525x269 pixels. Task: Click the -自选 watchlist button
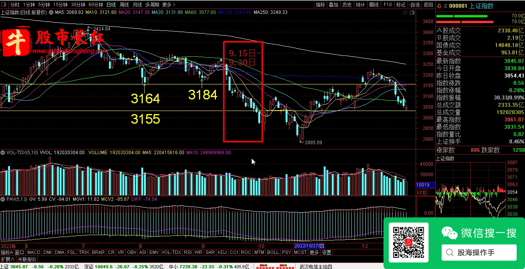click(415, 5)
